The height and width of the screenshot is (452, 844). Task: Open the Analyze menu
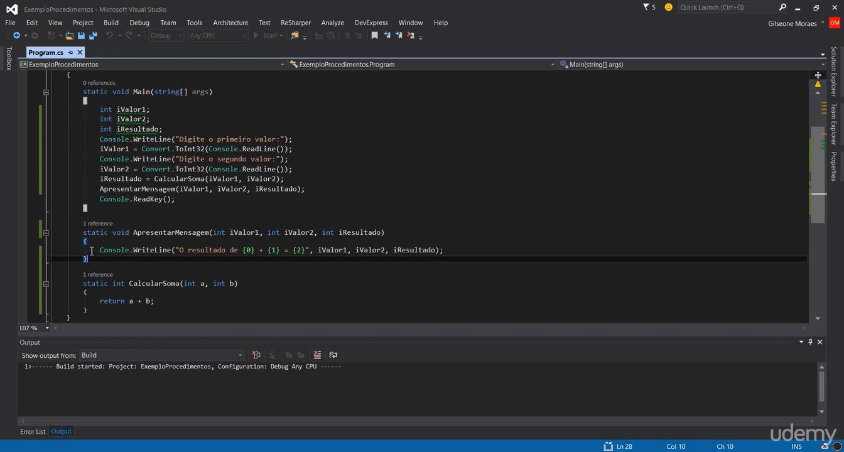tap(333, 23)
